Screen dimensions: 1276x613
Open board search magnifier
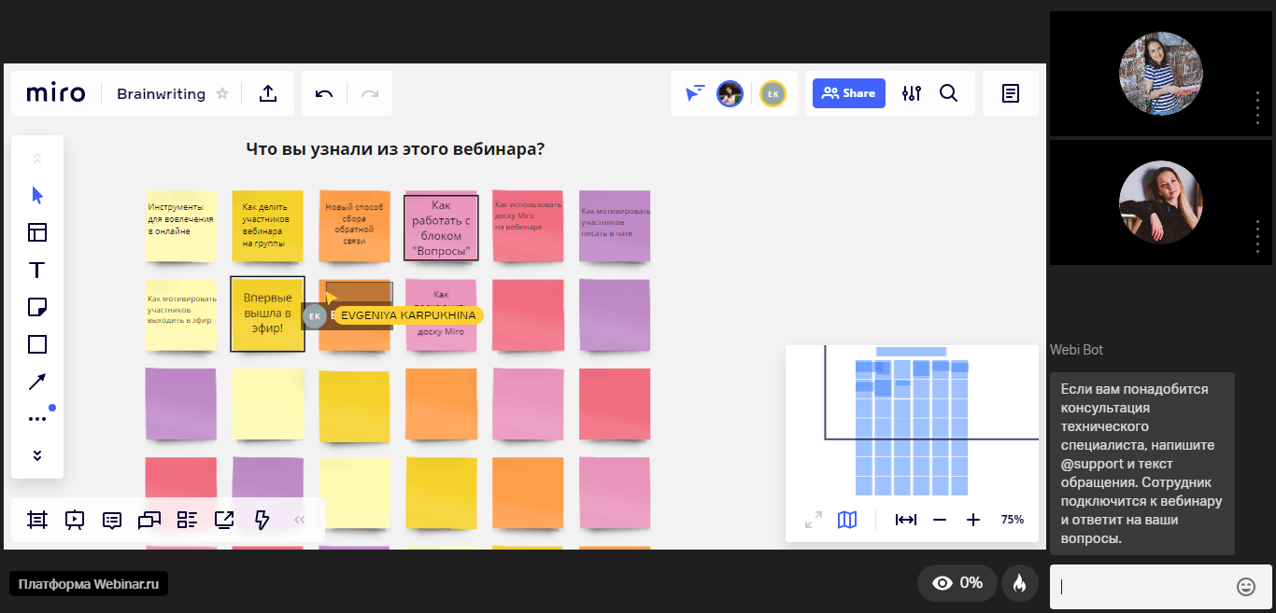tap(949, 93)
